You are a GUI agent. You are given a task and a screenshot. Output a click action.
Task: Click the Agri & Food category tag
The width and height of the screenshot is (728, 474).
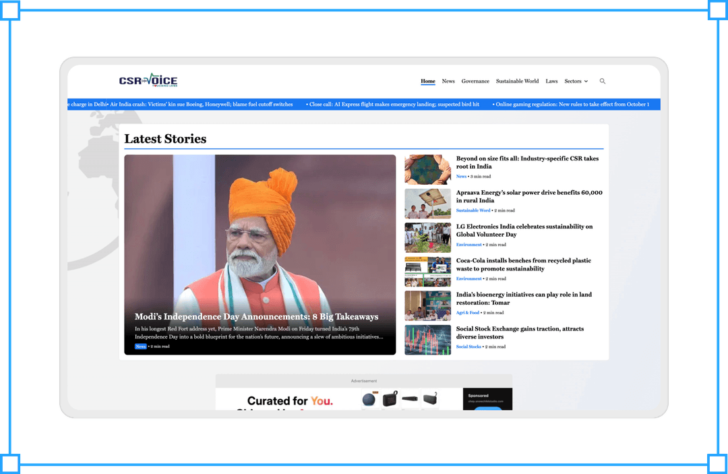[x=468, y=313]
